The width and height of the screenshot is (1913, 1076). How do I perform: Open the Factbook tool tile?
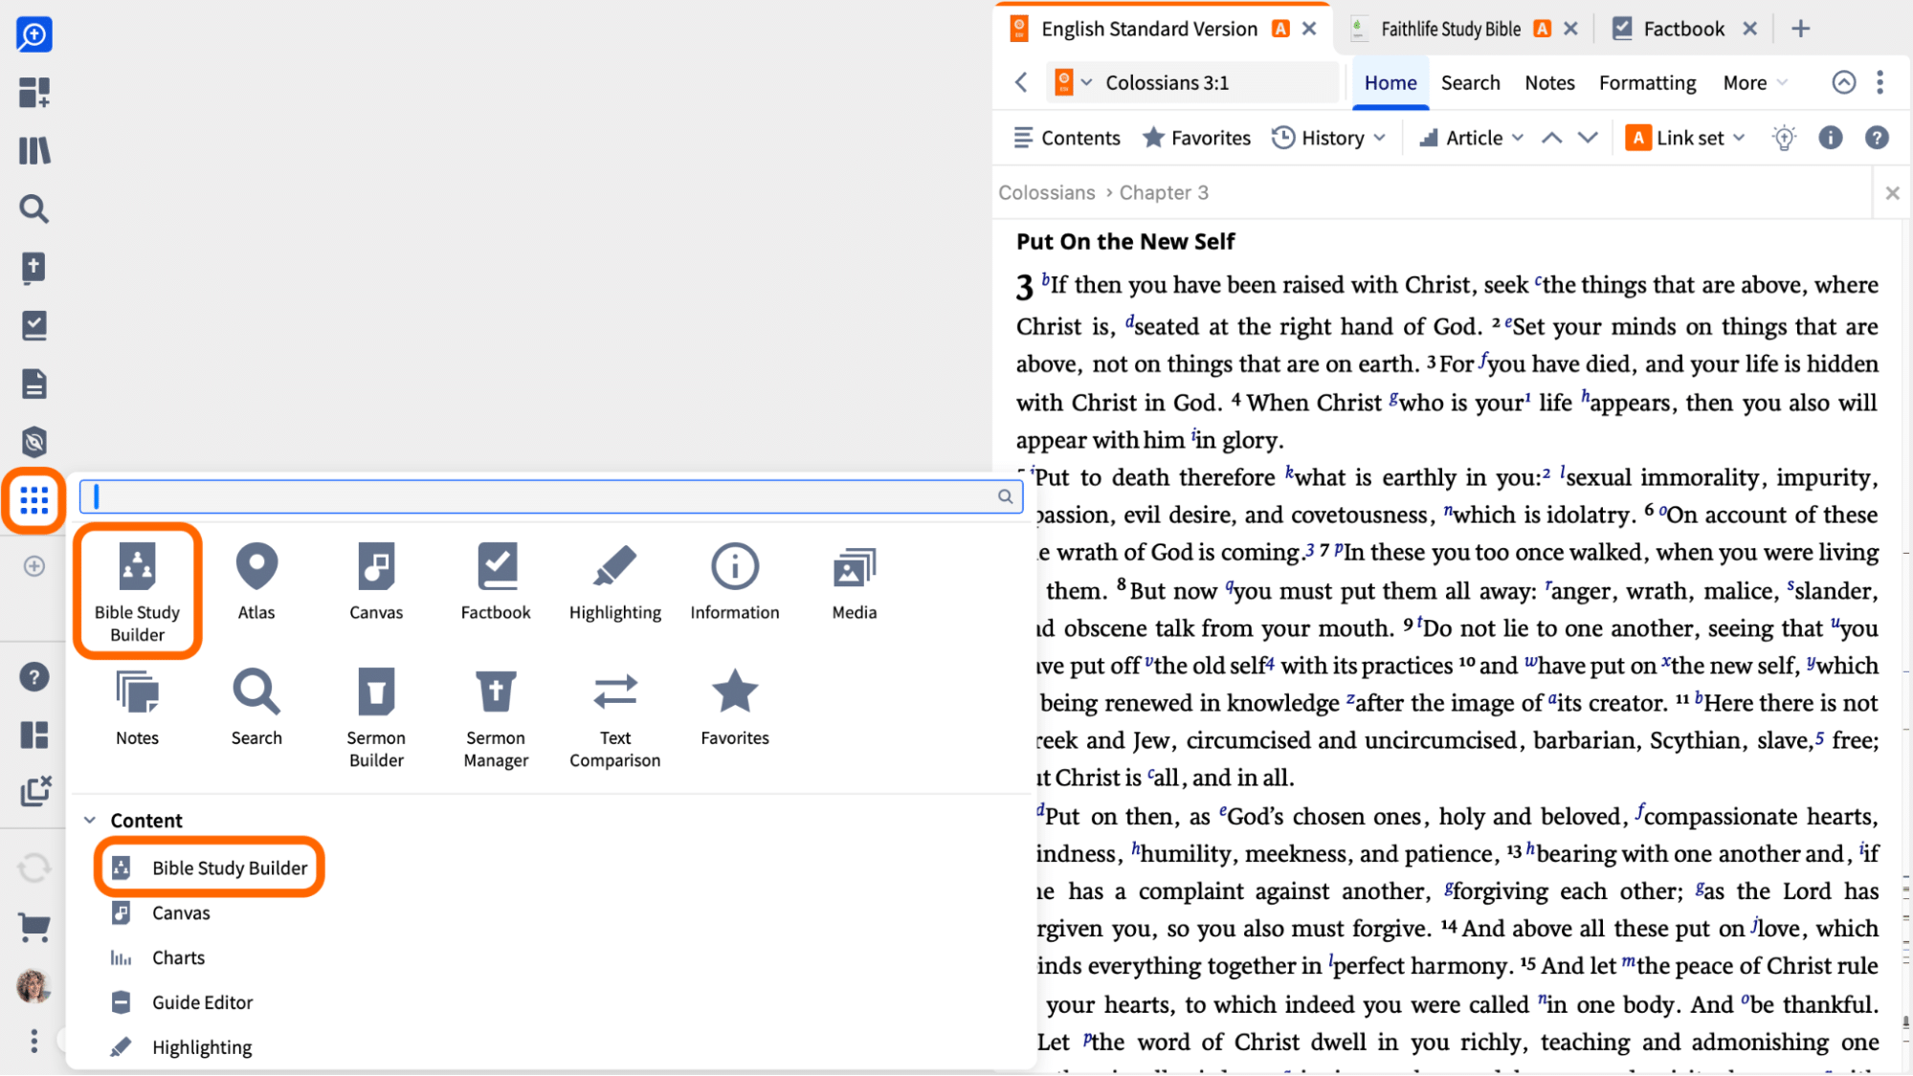click(496, 582)
